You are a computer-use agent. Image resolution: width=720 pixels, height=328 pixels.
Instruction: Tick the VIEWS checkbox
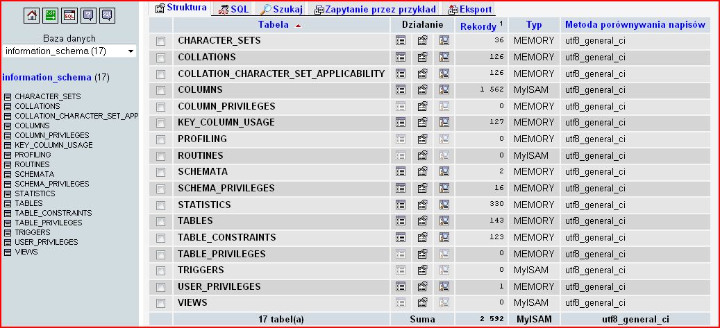tap(160, 303)
